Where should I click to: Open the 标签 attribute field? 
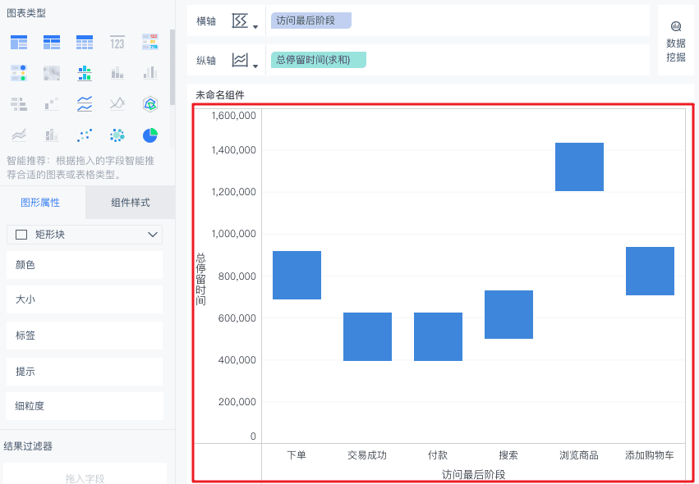85,336
